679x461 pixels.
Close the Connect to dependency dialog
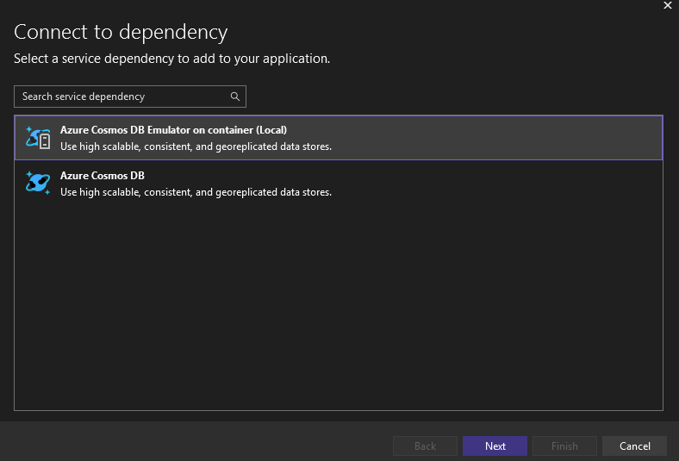pyautogui.click(x=666, y=7)
